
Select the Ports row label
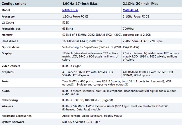5,81
